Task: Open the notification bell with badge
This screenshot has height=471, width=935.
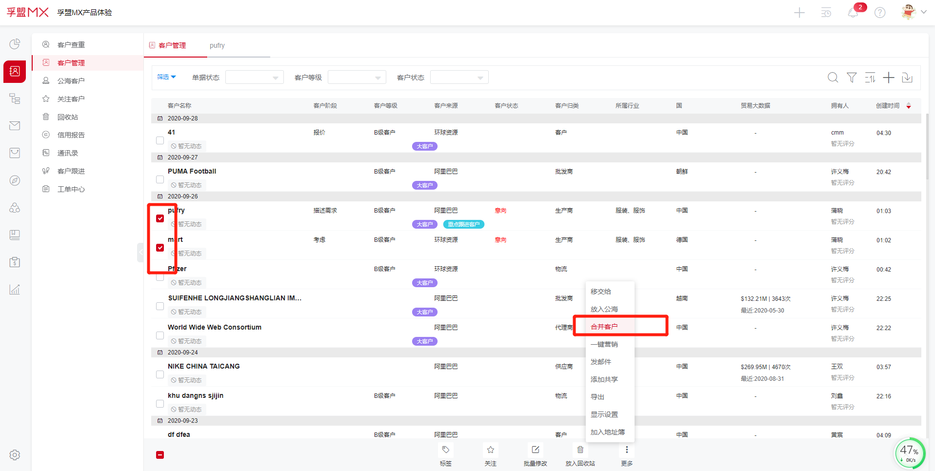Action: (853, 13)
